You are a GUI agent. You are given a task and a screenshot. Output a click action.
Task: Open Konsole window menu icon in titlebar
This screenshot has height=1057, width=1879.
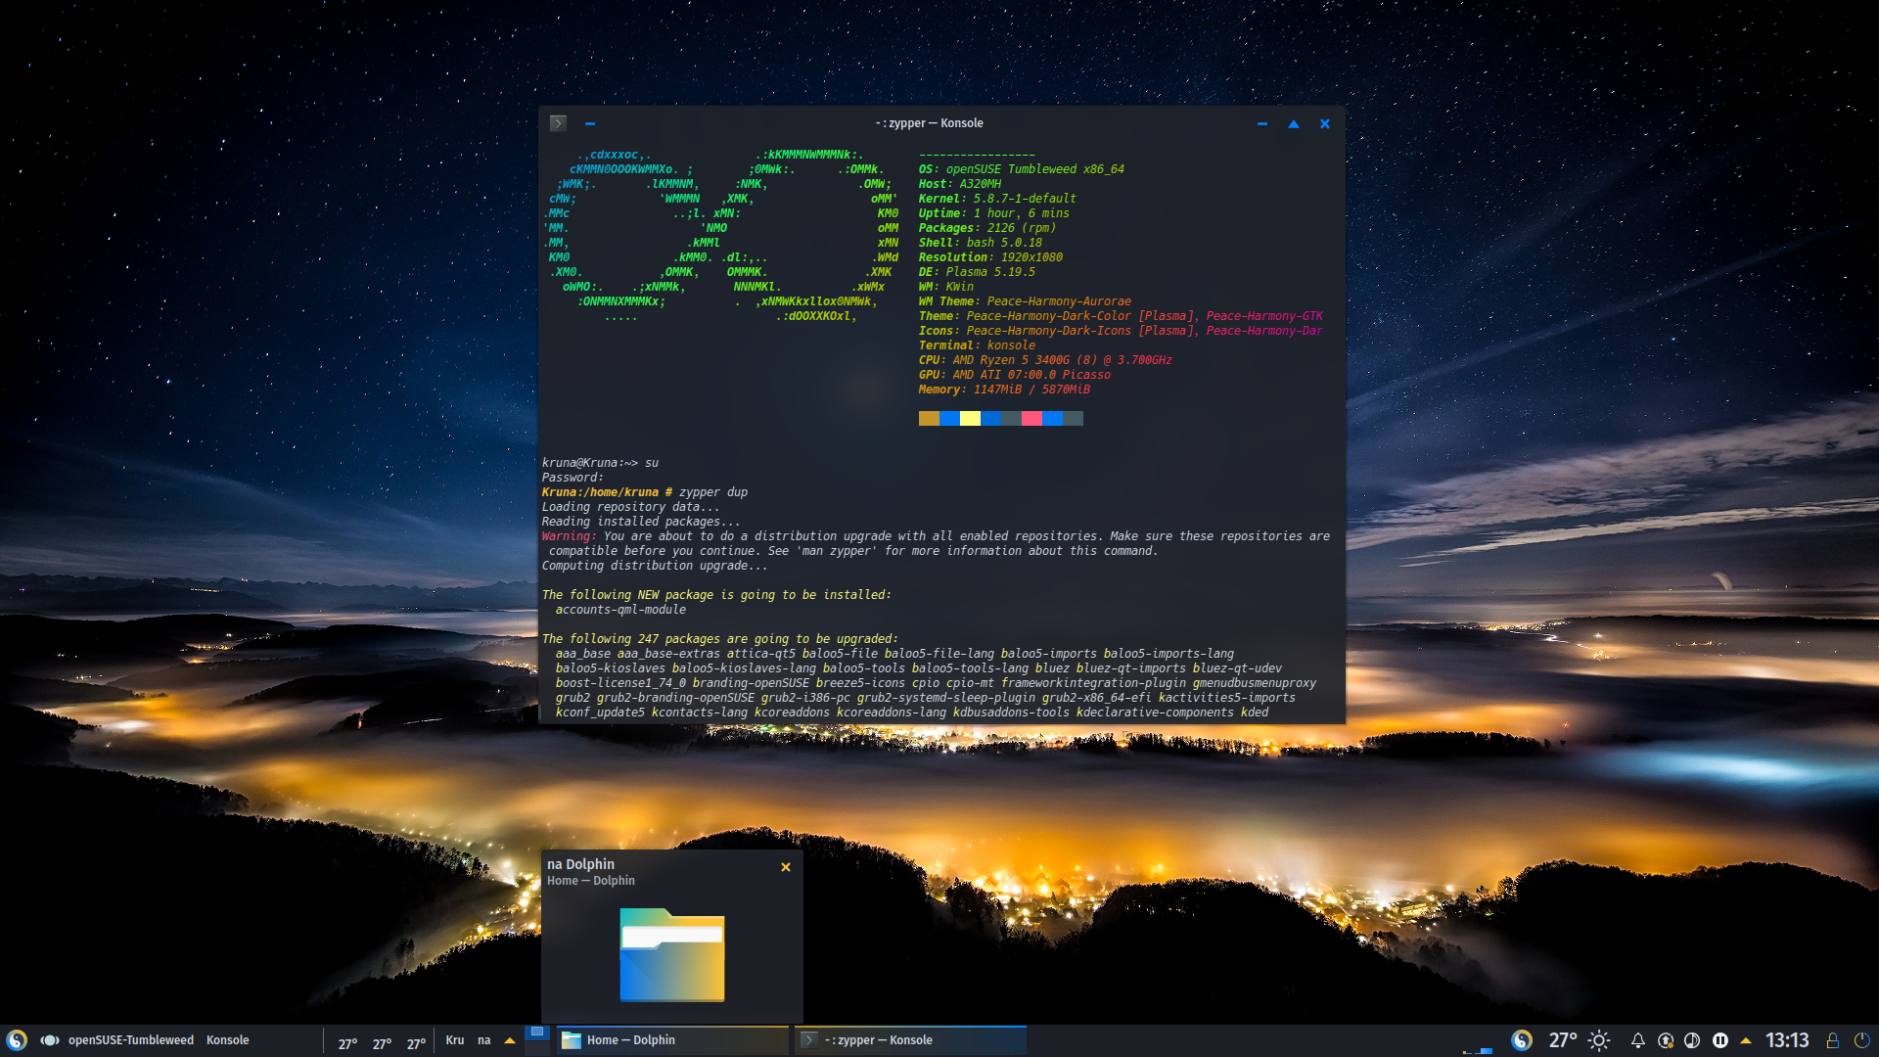pyautogui.click(x=558, y=123)
